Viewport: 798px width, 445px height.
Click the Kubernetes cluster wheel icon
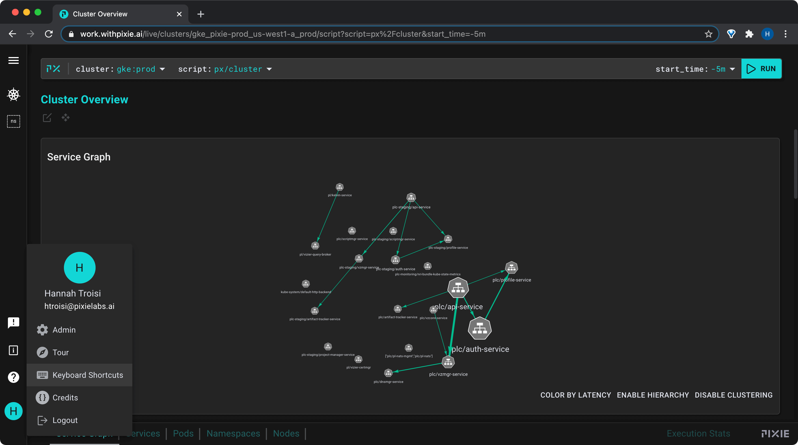tap(13, 95)
